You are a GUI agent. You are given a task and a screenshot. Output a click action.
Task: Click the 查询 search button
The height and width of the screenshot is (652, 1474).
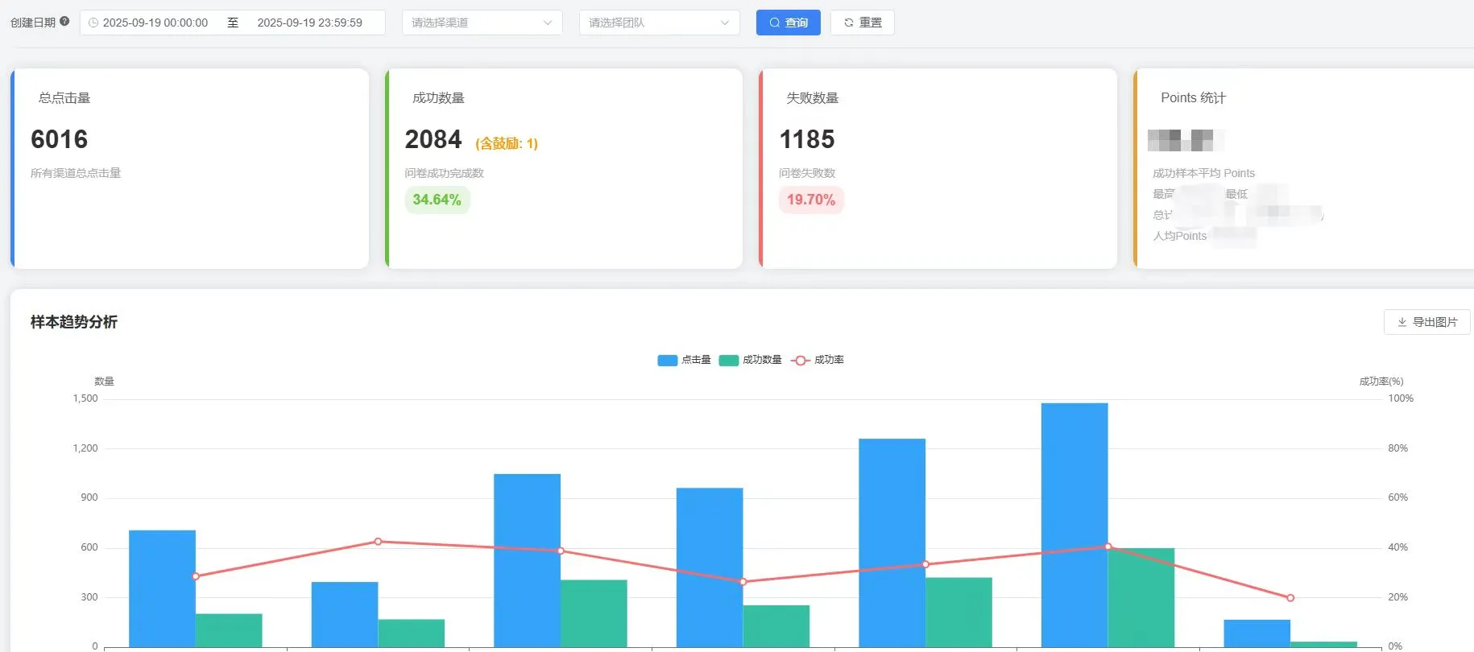pyautogui.click(x=788, y=23)
